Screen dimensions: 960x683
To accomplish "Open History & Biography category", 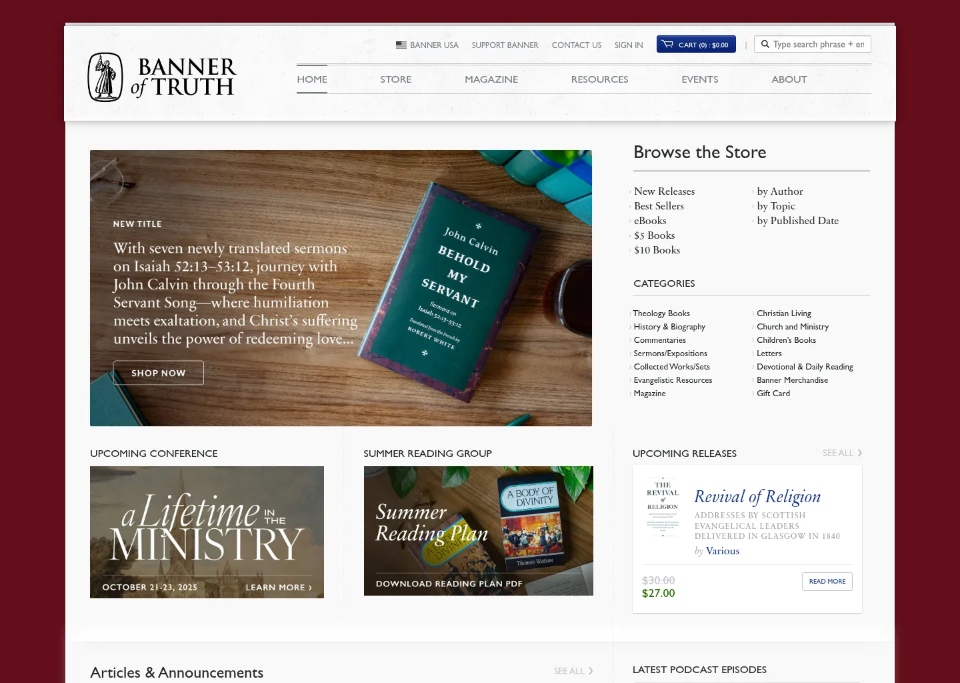I will point(669,327).
